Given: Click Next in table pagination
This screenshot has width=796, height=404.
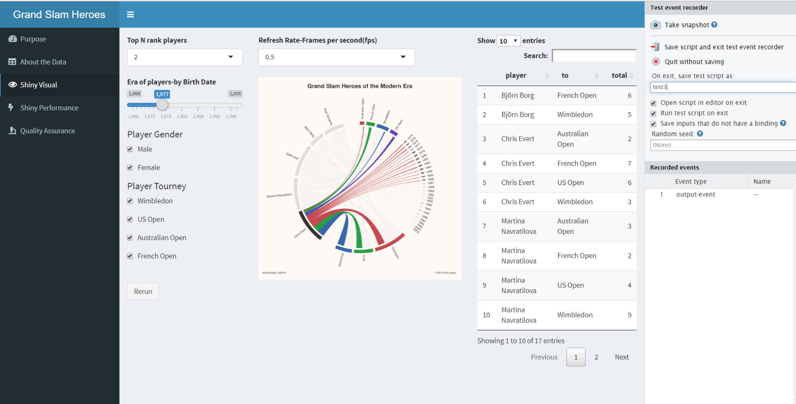Looking at the screenshot, I should tap(622, 357).
